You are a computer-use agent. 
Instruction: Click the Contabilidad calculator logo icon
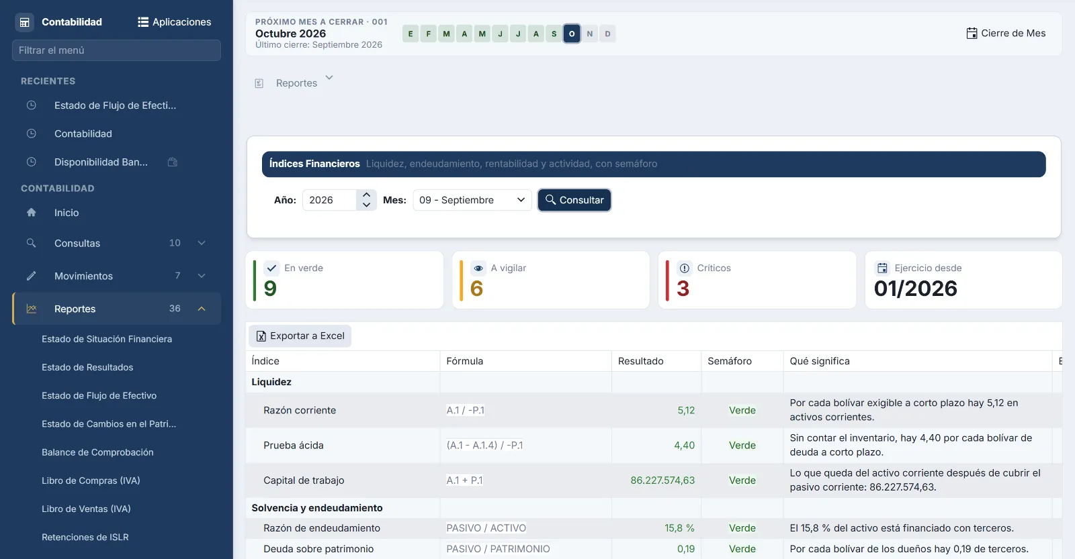(x=25, y=22)
